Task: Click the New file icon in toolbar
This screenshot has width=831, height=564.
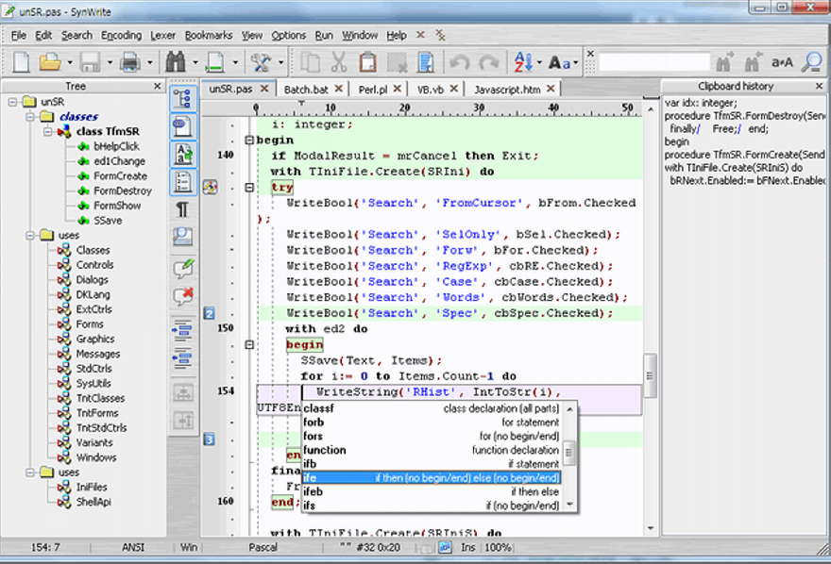Action: point(20,63)
